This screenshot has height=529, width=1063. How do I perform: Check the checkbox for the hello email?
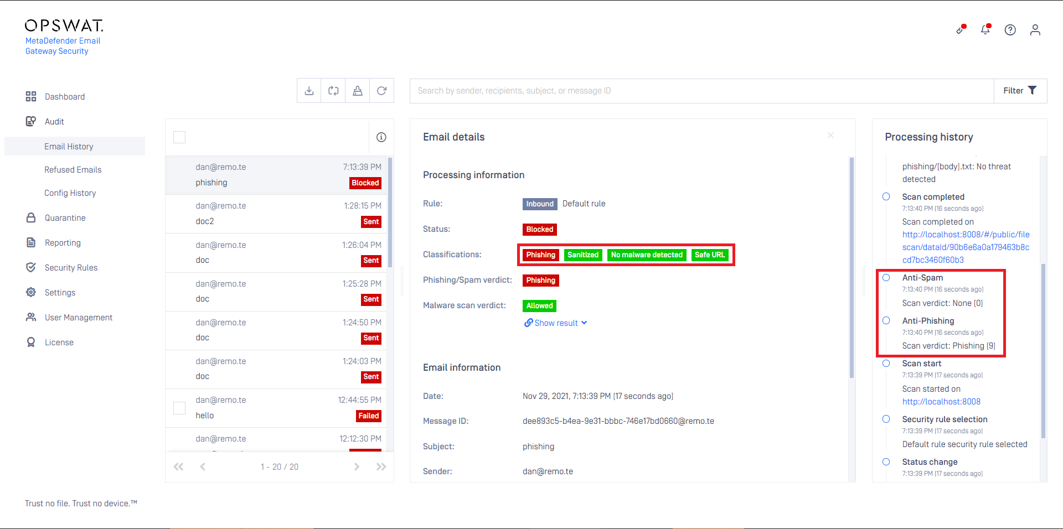(179, 408)
